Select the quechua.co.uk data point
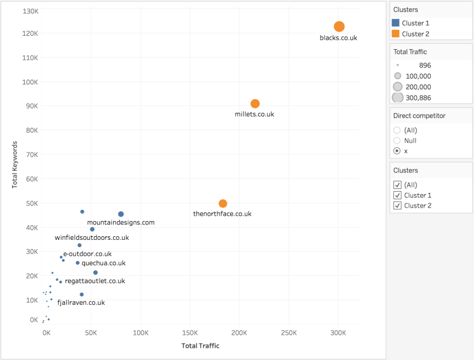 78,263
